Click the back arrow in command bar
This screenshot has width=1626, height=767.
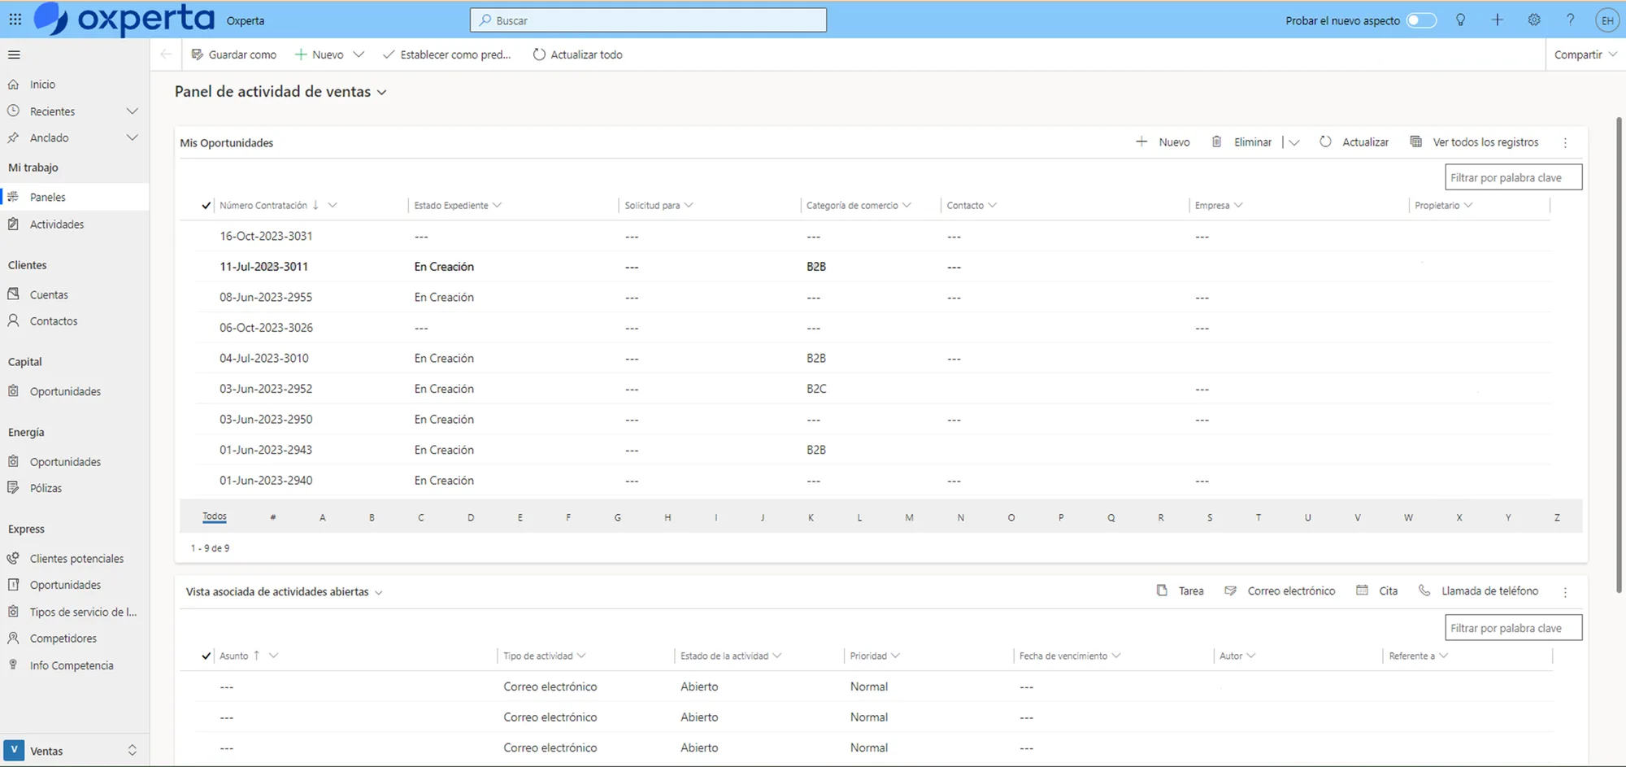coord(166,54)
